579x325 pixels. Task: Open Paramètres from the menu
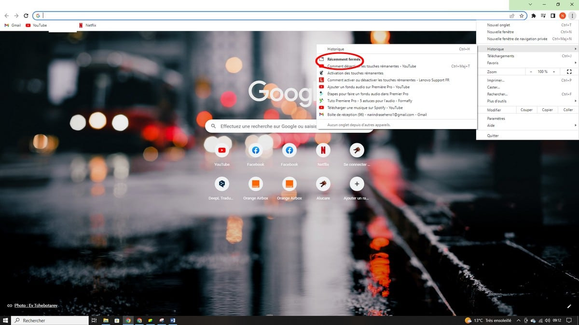coord(527,118)
